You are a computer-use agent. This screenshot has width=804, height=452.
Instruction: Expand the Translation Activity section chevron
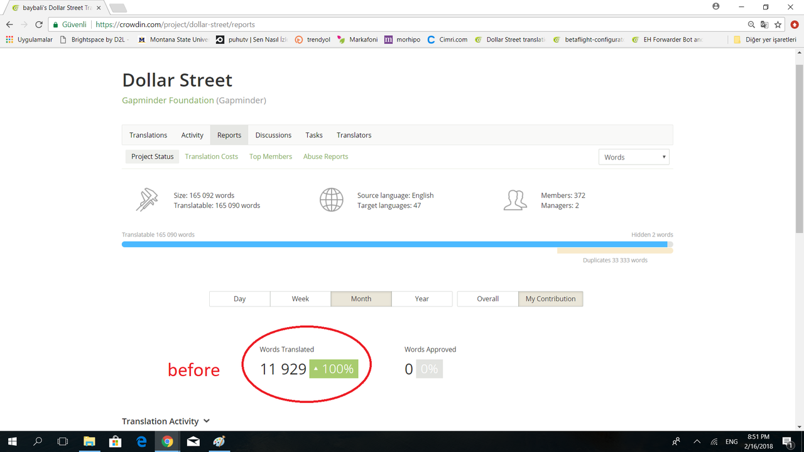click(x=207, y=421)
